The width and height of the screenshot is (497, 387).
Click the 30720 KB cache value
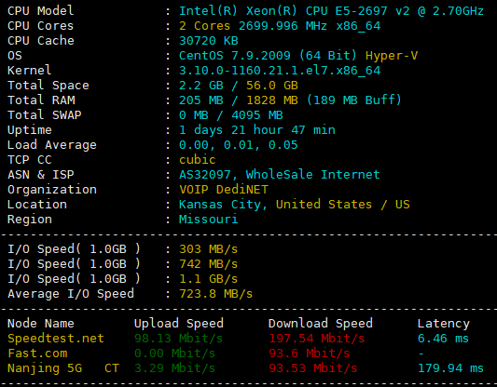(x=209, y=41)
